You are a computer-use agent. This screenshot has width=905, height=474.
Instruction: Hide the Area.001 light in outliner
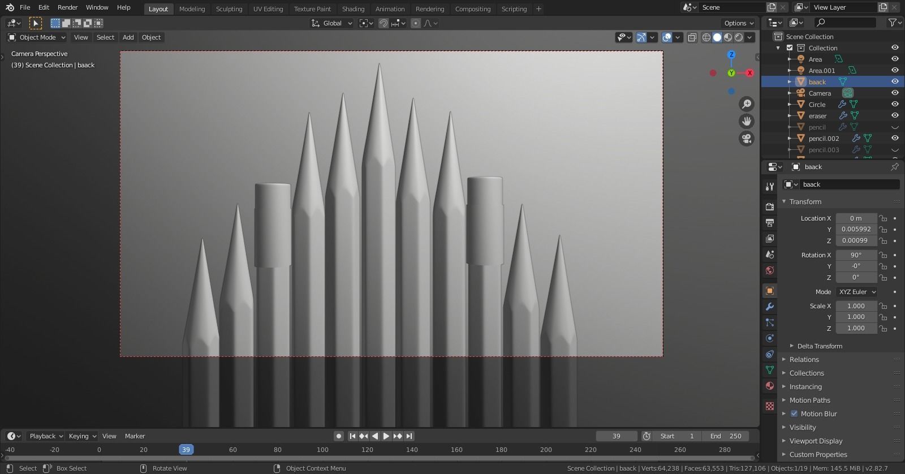coord(895,70)
